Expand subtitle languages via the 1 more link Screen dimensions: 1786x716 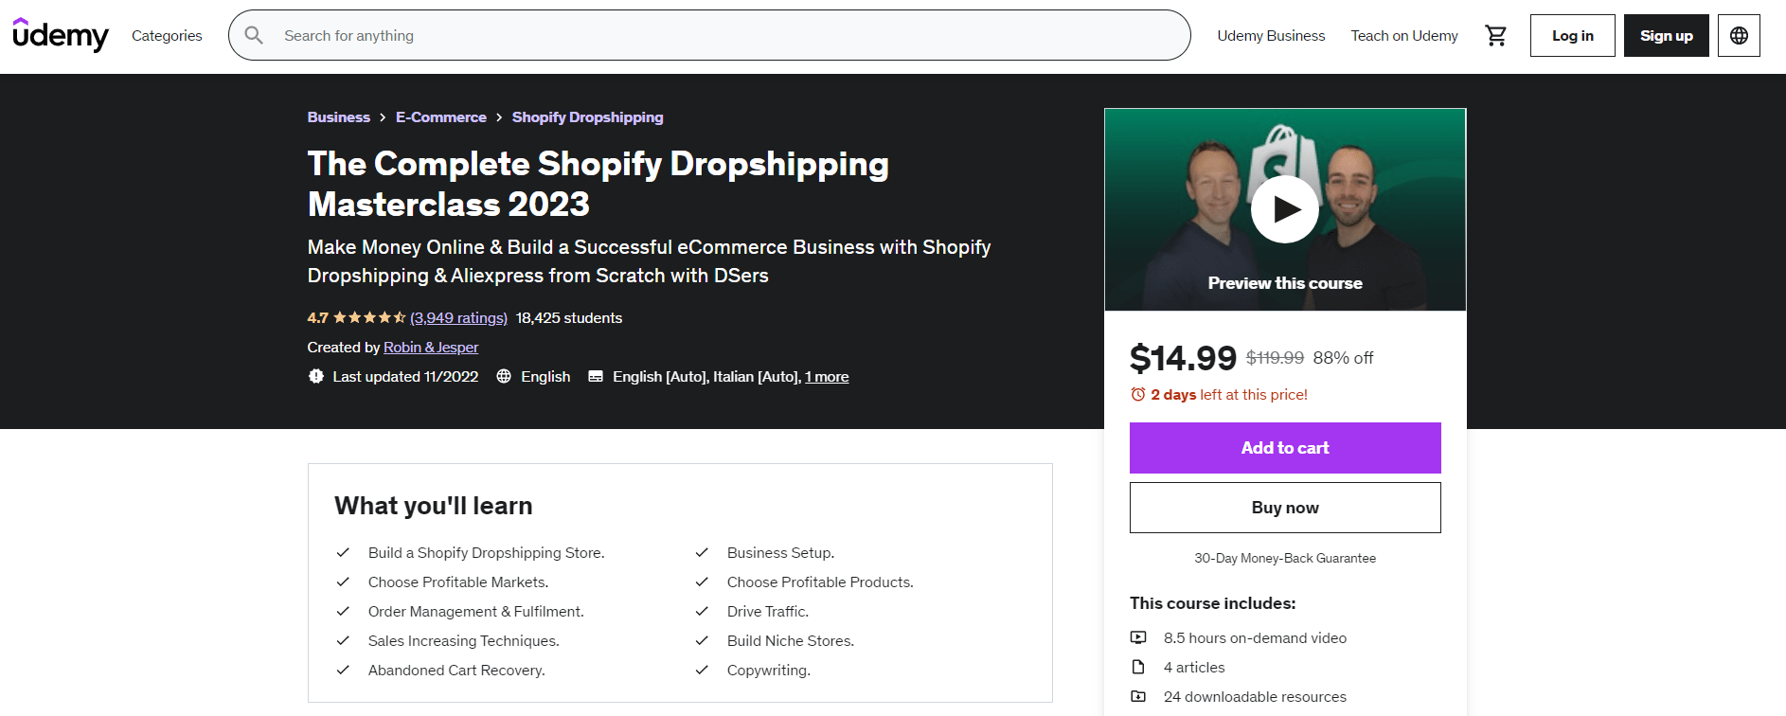pos(826,376)
